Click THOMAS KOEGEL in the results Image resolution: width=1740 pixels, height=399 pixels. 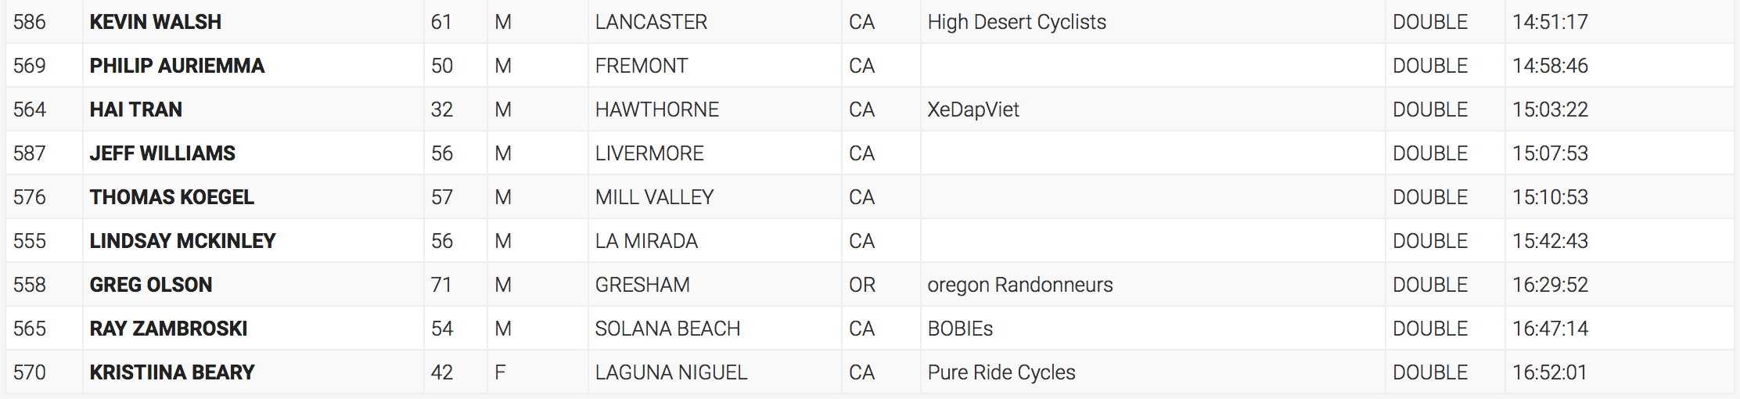pos(171,197)
